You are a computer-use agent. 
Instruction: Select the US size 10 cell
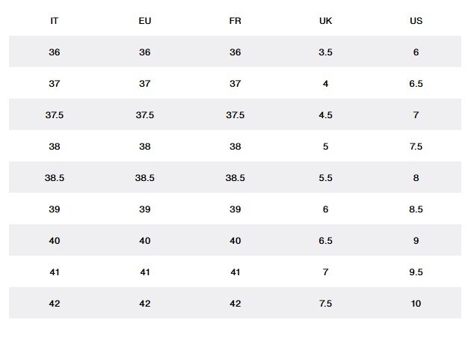click(x=416, y=304)
